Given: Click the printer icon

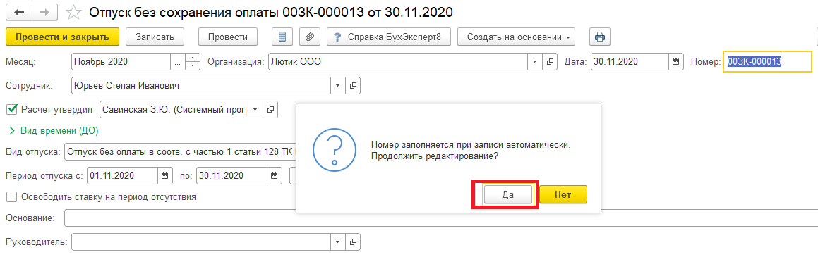Looking at the screenshot, I should pos(599,37).
